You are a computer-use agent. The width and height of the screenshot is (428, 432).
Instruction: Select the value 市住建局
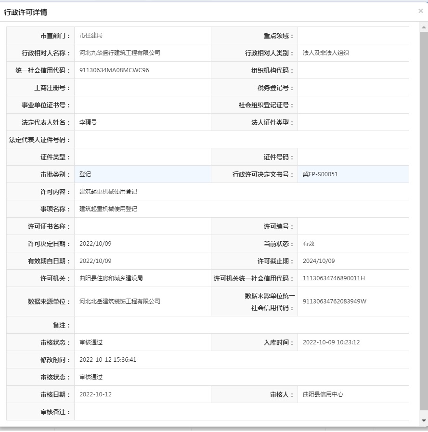tap(91, 36)
